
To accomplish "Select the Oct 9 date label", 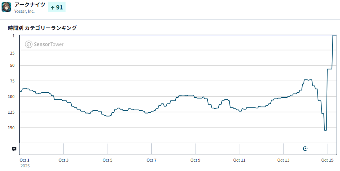I will coord(195,160).
